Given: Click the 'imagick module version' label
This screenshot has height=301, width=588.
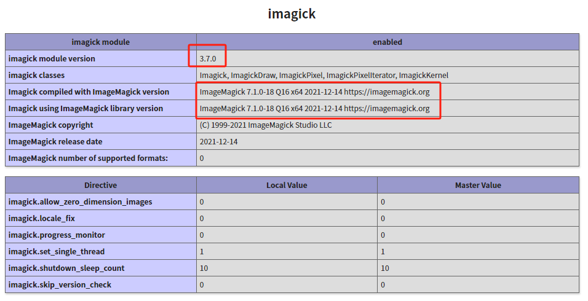Looking at the screenshot, I should click(52, 59).
